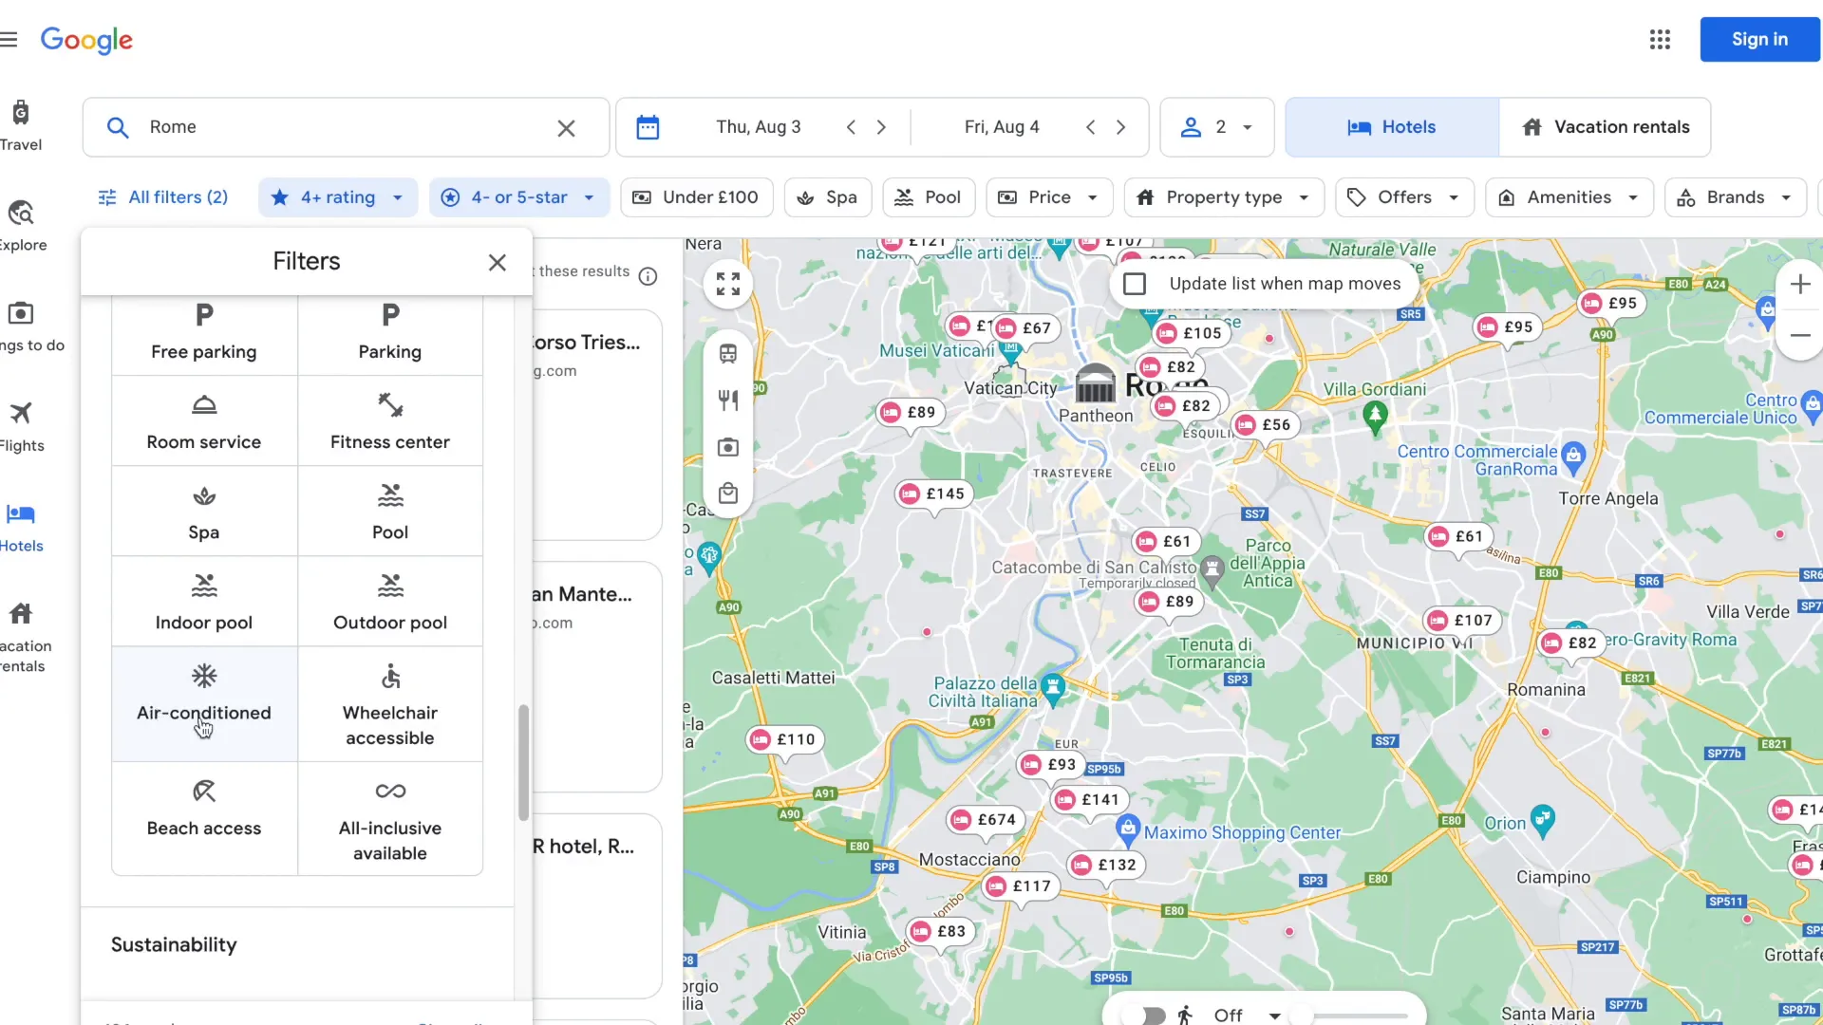
Task: Select the £145 hotel map pin
Action: (934, 494)
